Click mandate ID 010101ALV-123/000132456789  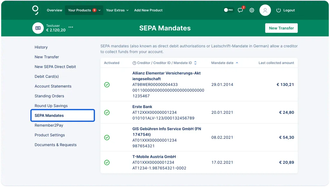[x=163, y=118]
